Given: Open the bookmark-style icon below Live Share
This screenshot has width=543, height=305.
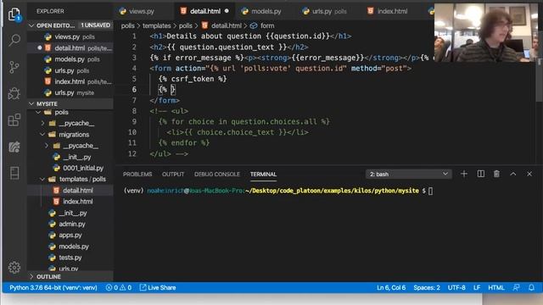Looking at the screenshot, I should (x=14, y=173).
